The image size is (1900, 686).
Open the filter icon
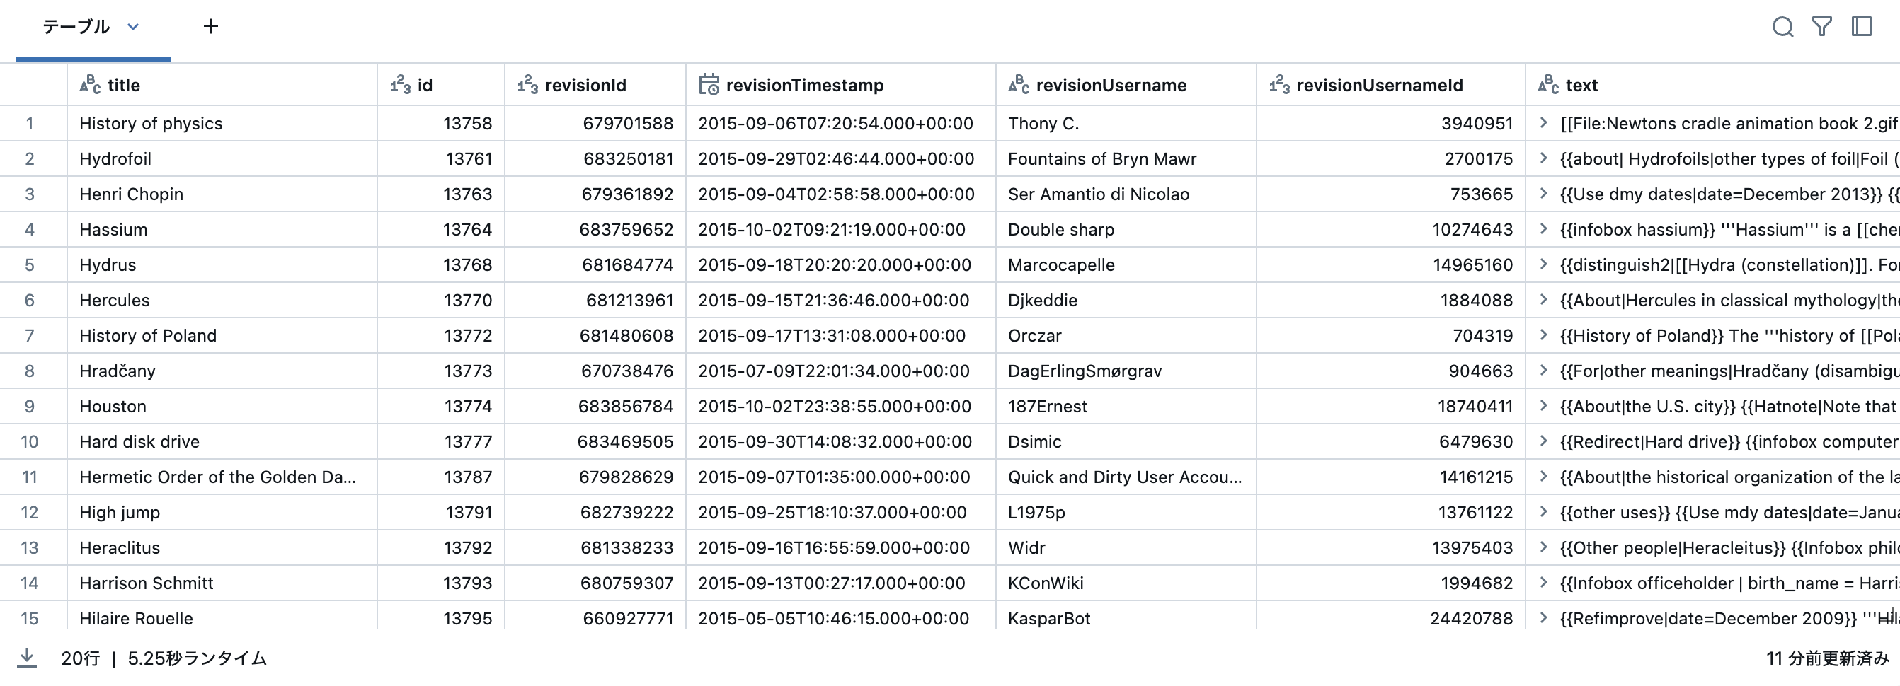[x=1822, y=27]
